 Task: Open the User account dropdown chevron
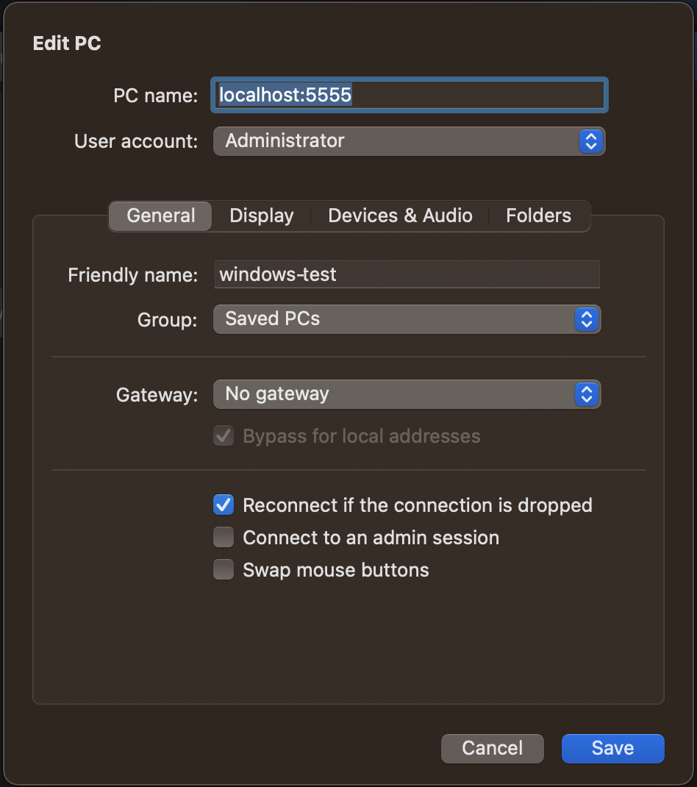591,141
